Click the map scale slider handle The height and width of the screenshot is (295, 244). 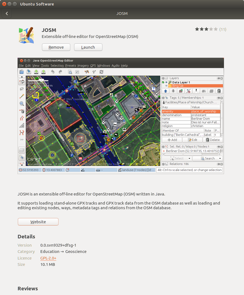click(x=41, y=81)
